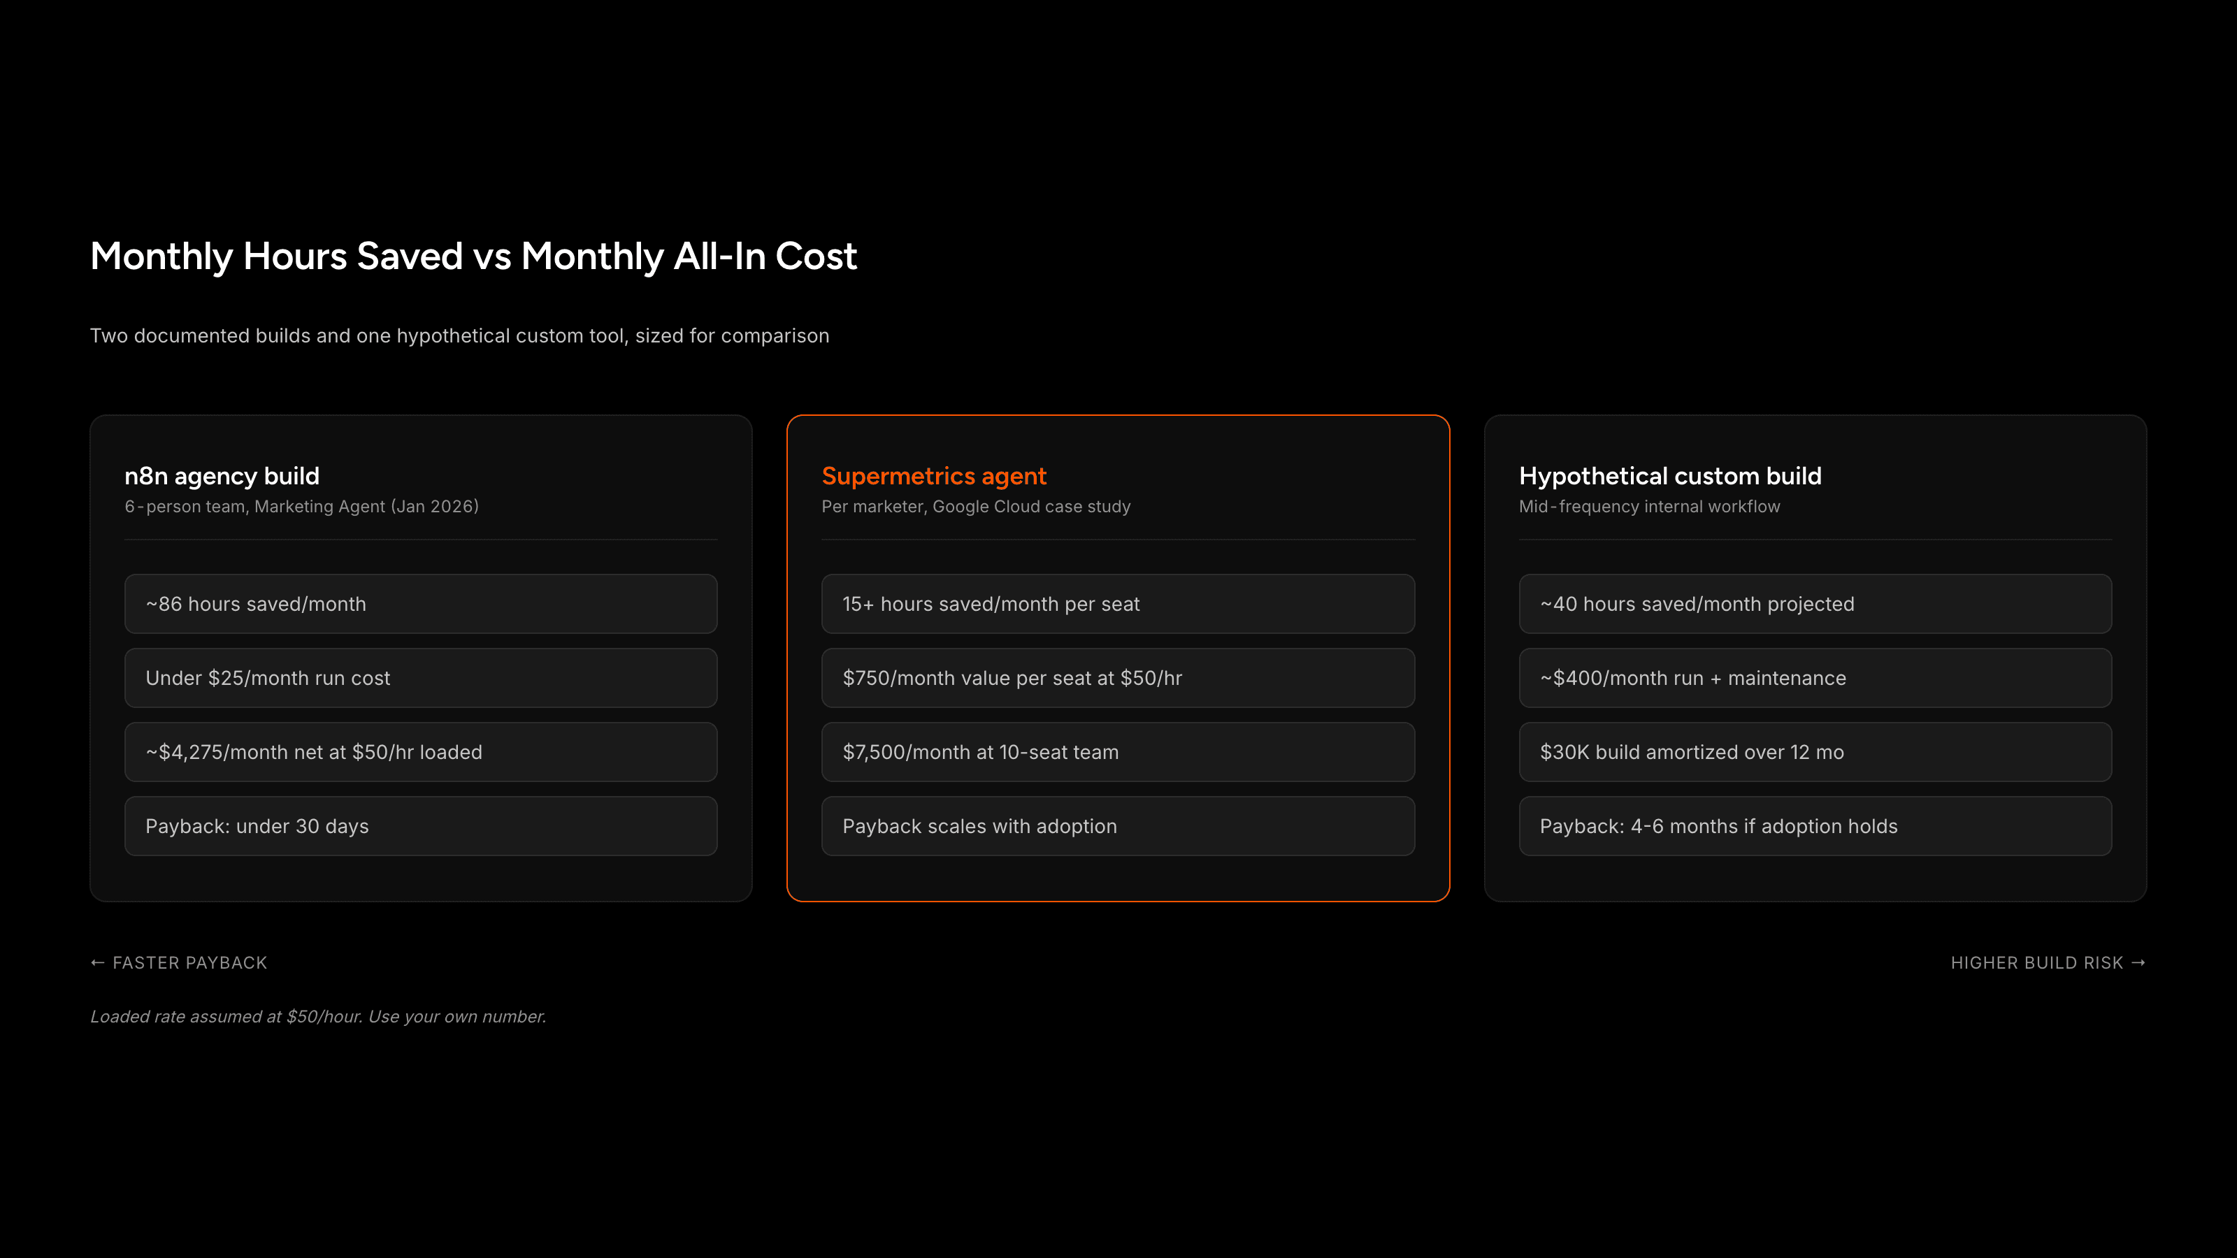Viewport: 2237px width, 1258px height.
Task: Click '$7,500/month at 10-seat team' row
Action: point(1118,752)
